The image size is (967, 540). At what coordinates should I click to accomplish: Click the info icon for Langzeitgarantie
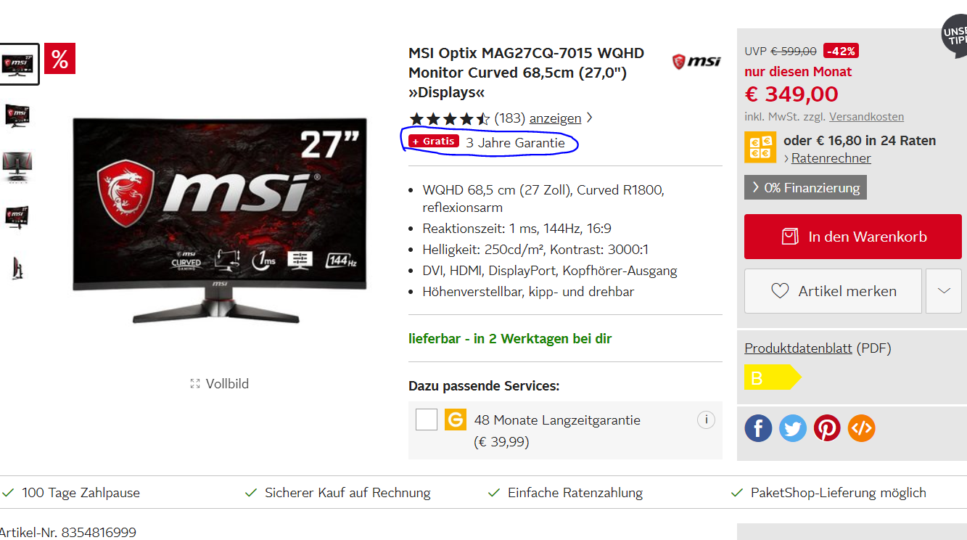pos(706,420)
